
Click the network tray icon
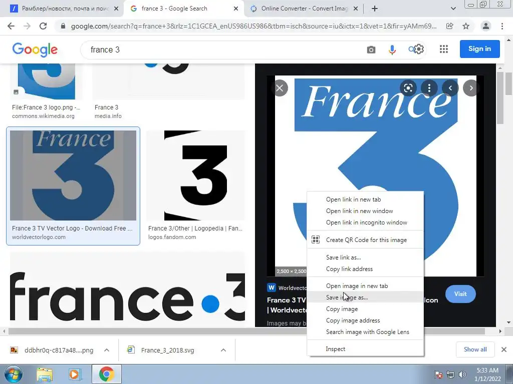coord(450,374)
